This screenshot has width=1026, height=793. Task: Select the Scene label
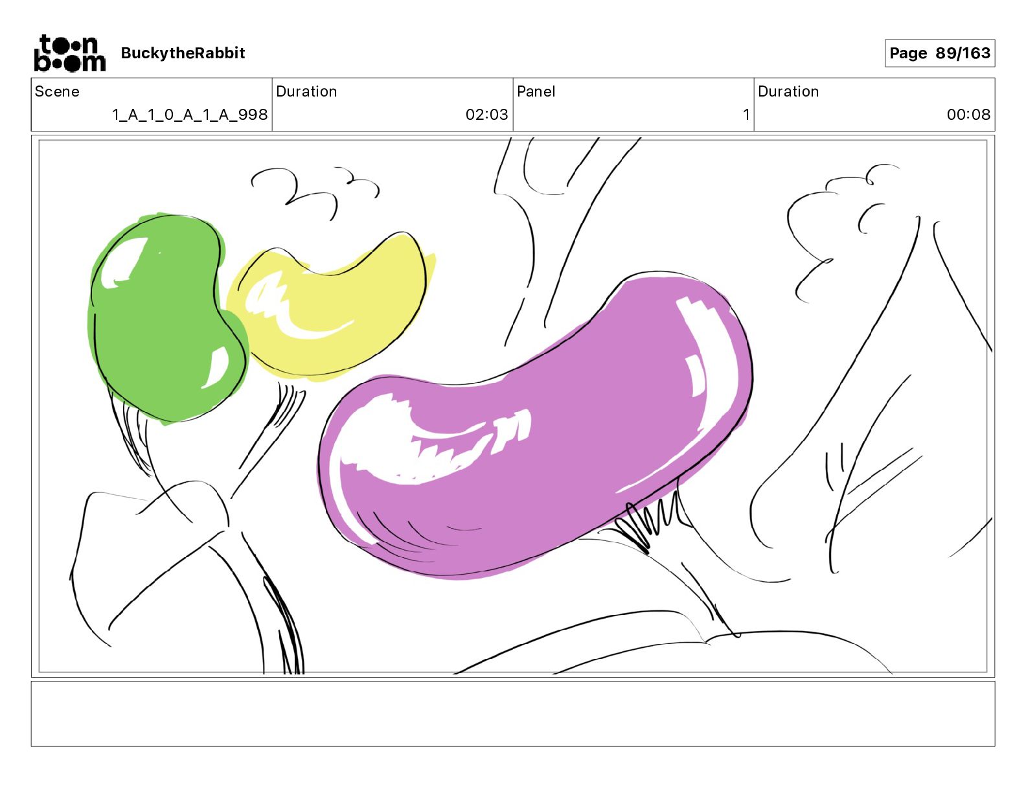(57, 91)
